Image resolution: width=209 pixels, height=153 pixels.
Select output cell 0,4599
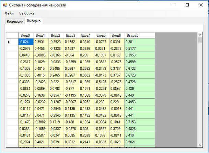140,62
